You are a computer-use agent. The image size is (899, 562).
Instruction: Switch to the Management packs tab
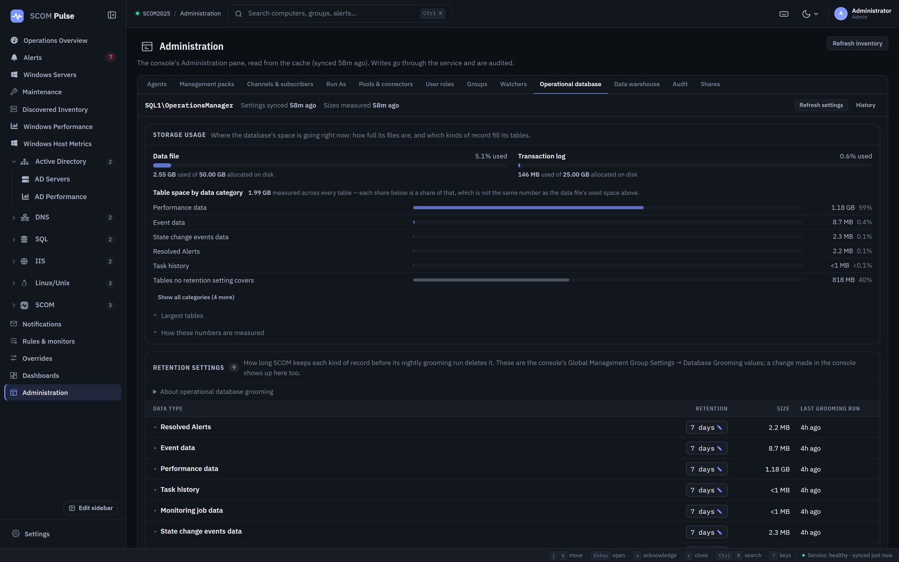(x=207, y=84)
